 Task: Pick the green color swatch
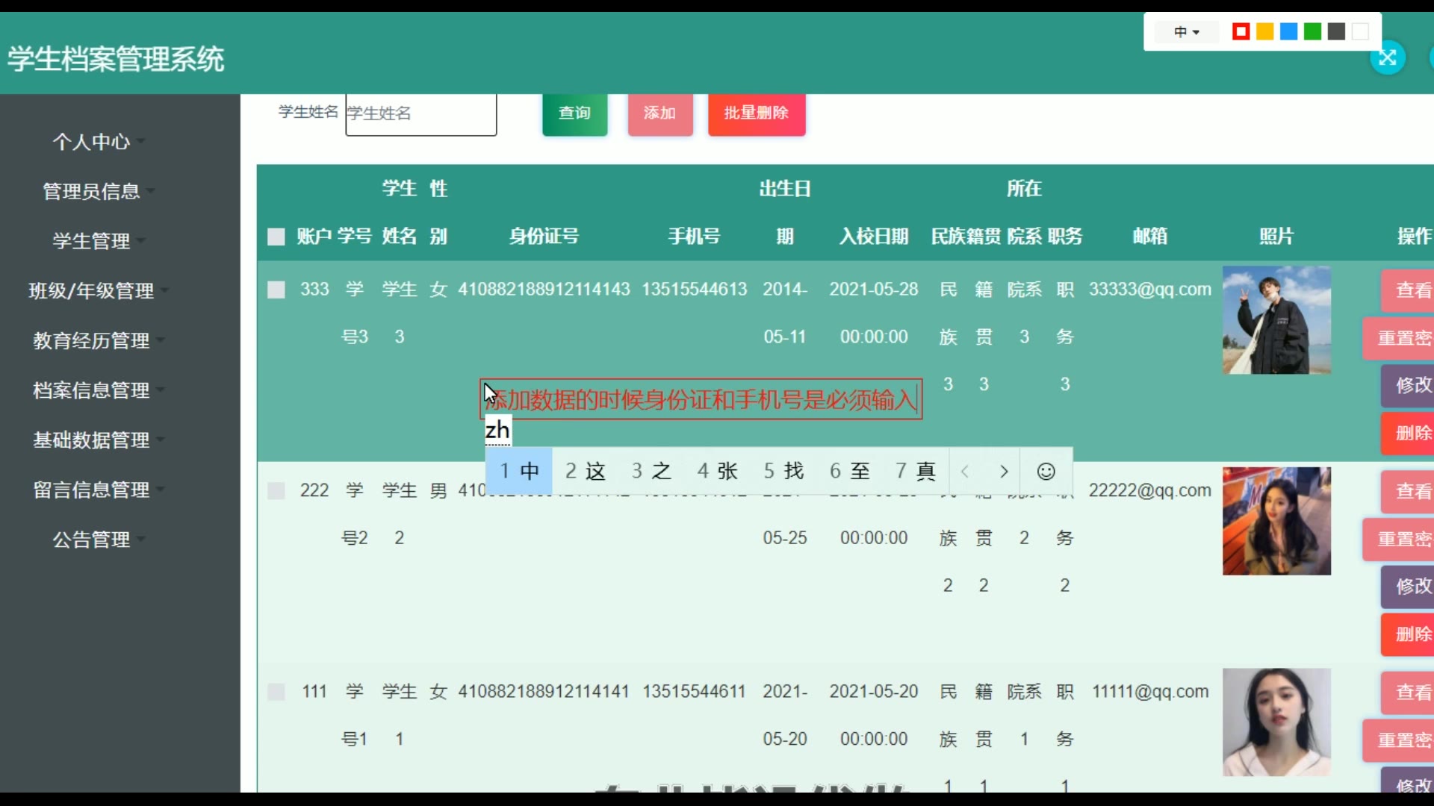tap(1312, 31)
